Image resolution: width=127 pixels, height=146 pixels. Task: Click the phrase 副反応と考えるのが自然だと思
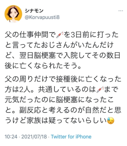(70, 110)
